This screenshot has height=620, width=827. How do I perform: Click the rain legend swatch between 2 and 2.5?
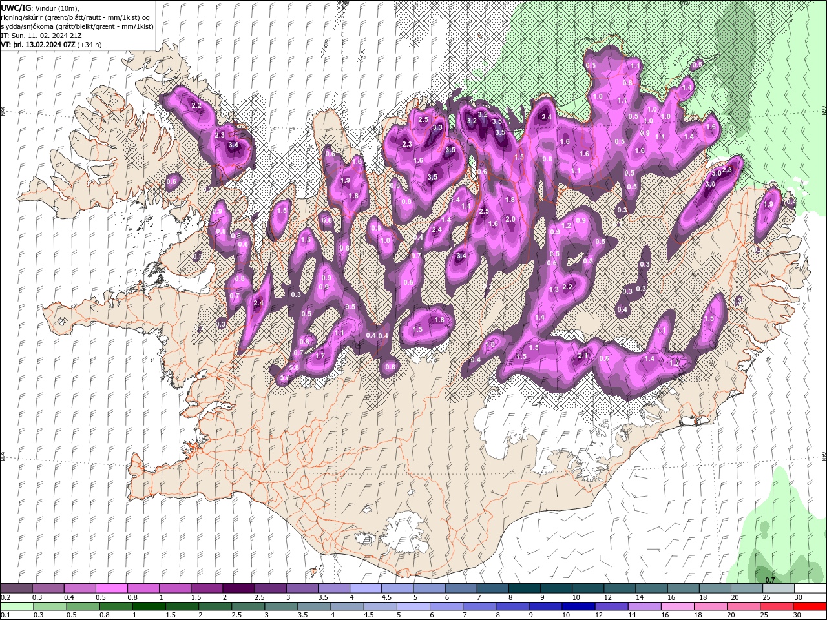pyautogui.click(x=215, y=606)
